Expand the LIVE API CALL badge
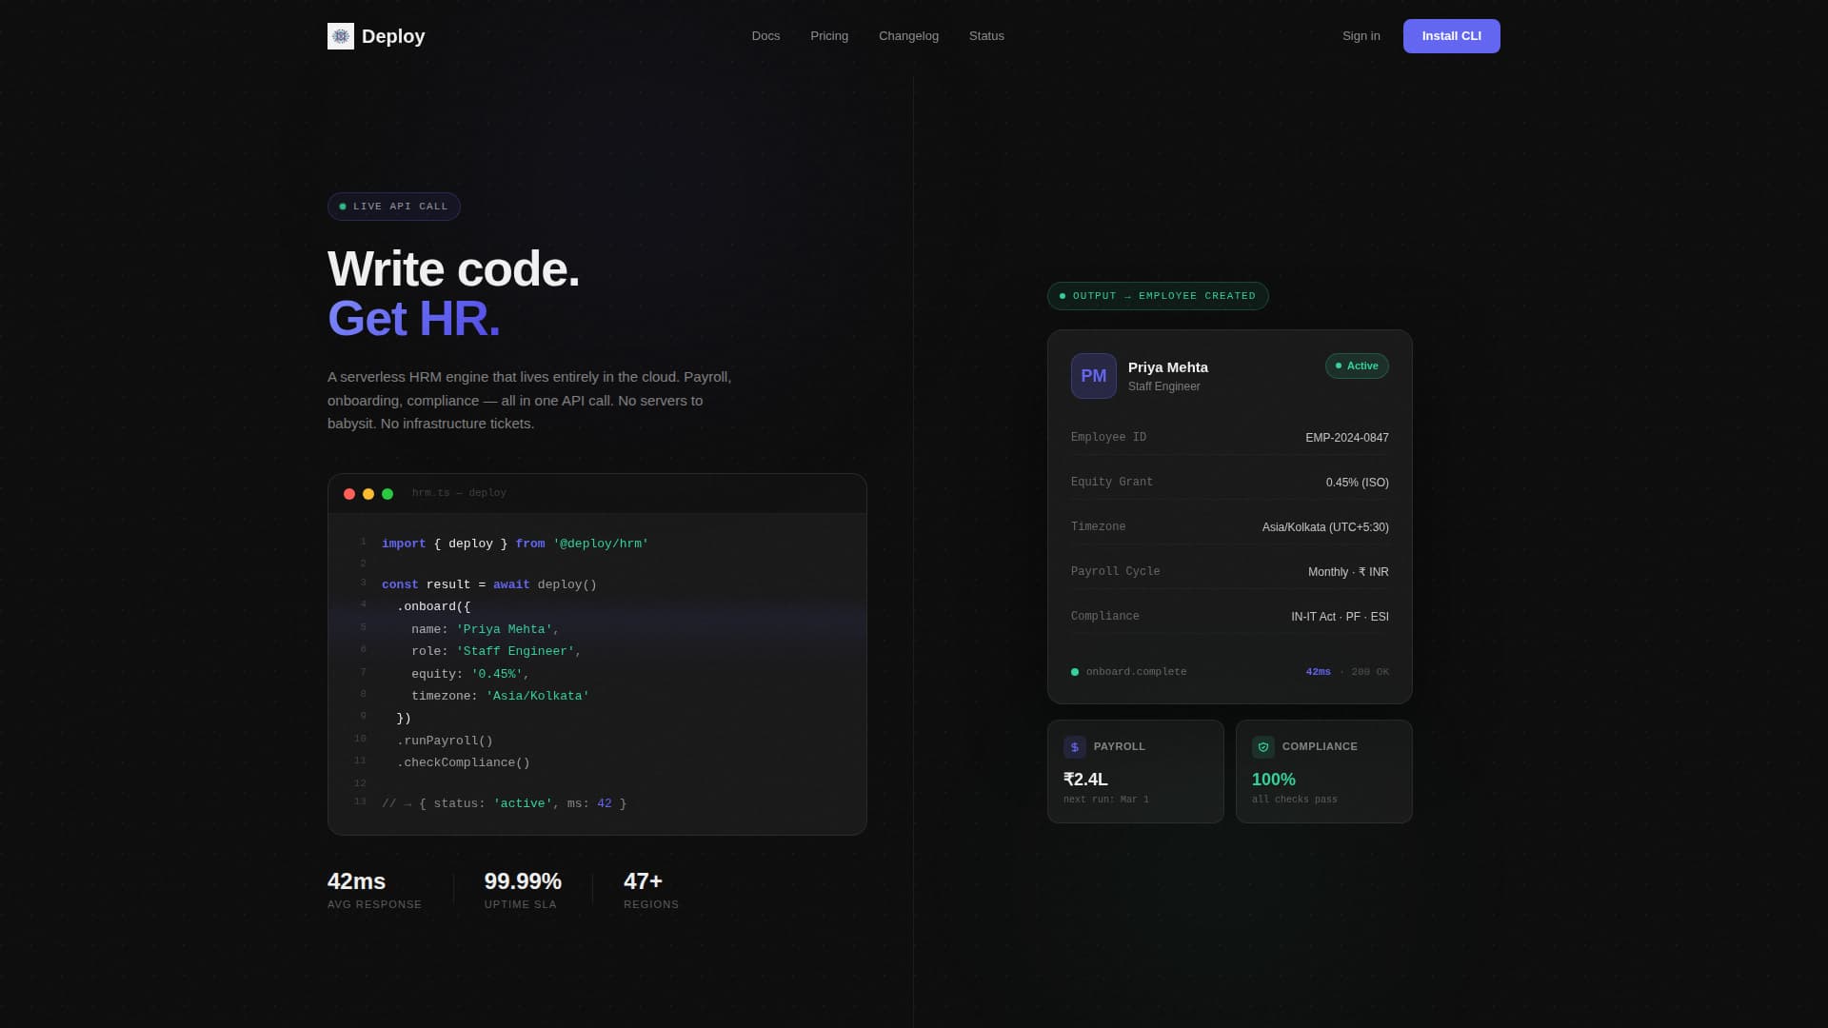The height and width of the screenshot is (1028, 1828). pyautogui.click(x=393, y=206)
